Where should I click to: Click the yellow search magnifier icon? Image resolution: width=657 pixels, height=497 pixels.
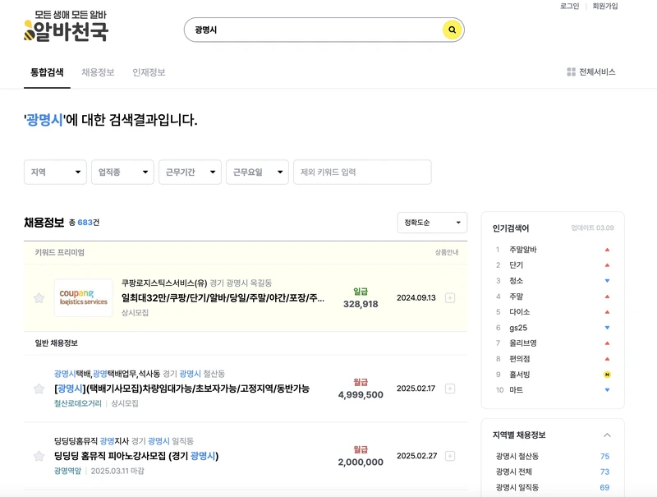(x=451, y=30)
